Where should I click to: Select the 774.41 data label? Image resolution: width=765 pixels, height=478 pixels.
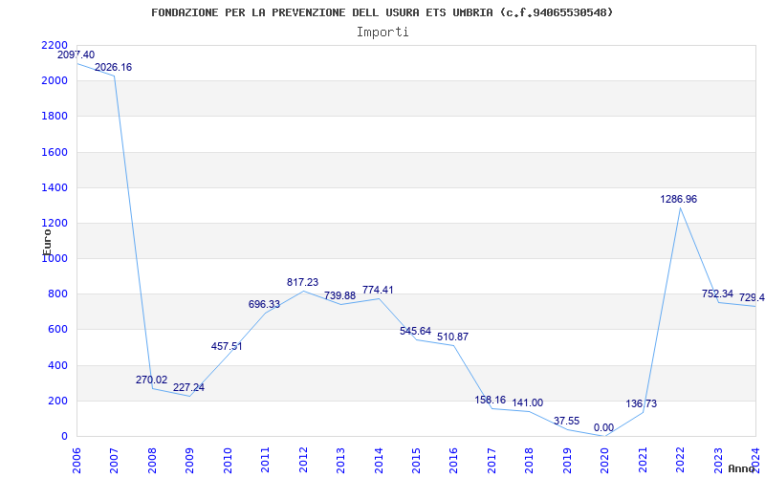click(378, 291)
